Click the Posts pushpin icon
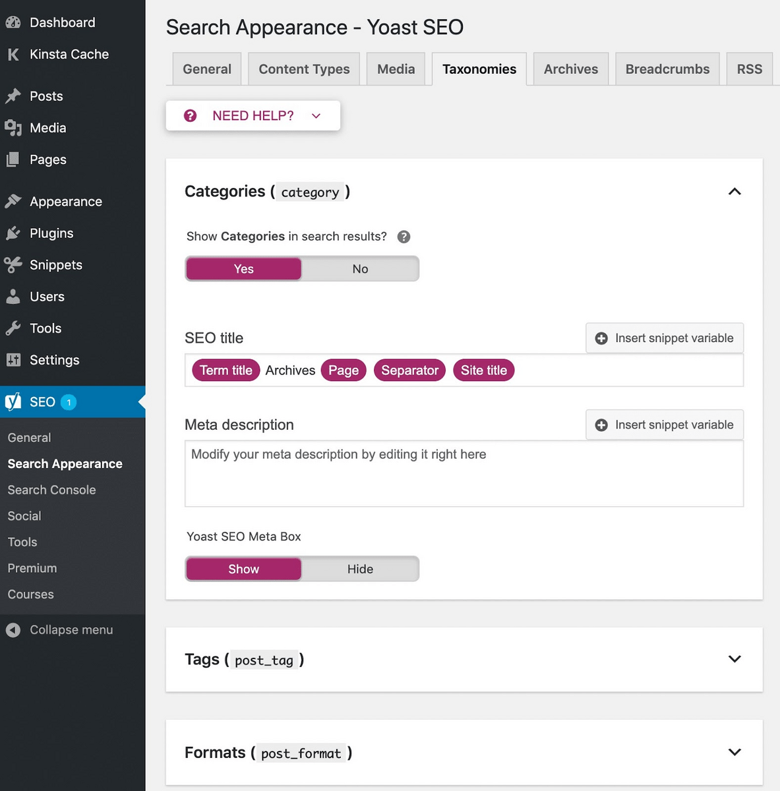 click(x=13, y=96)
